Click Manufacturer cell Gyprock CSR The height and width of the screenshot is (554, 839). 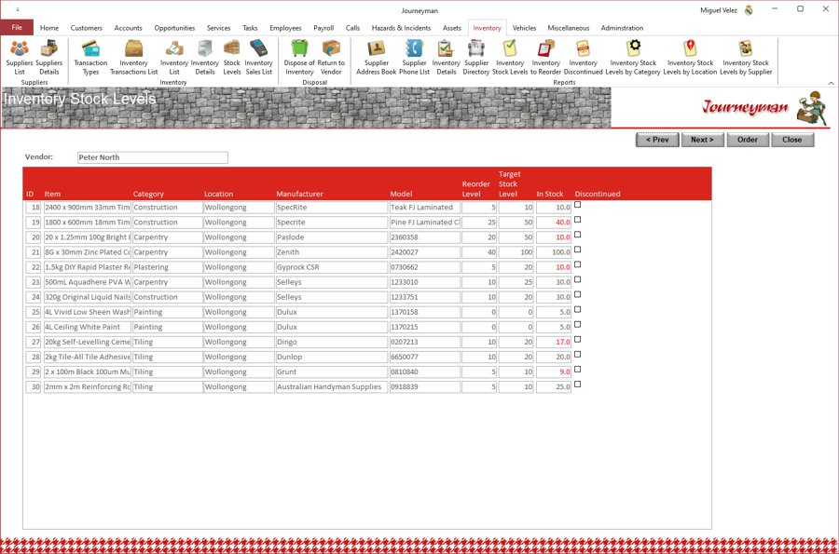(x=332, y=267)
